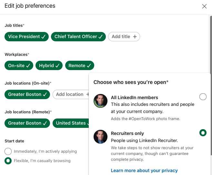The image size is (212, 175).
Task: Click the 'Workplaces' section label
Action: (17, 54)
